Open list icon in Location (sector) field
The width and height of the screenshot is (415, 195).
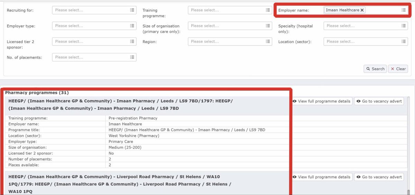404,41
